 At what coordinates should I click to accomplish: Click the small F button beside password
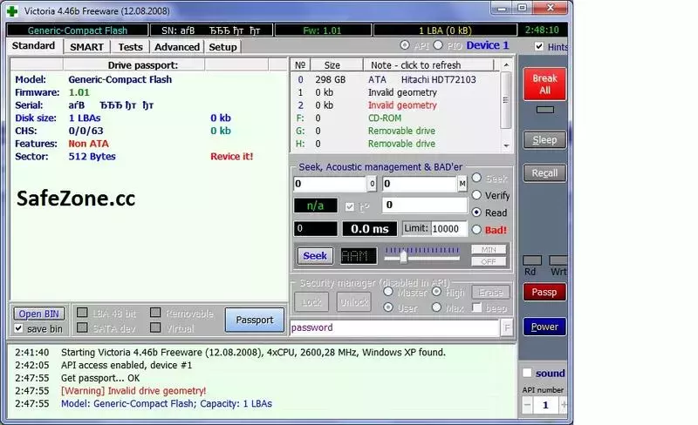(x=507, y=328)
